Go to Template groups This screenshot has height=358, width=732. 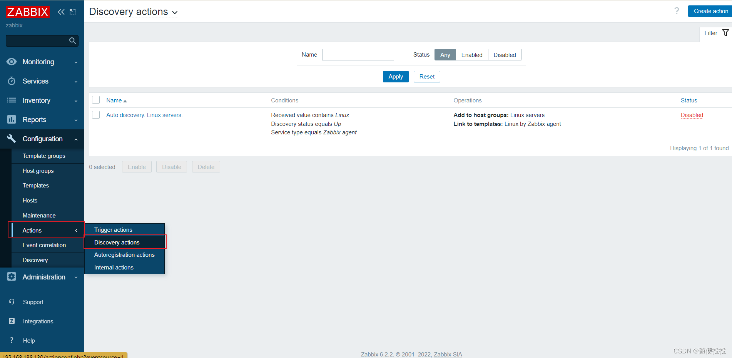pos(48,156)
